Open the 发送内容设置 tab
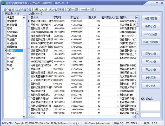165x126 pixels. click(24, 10)
